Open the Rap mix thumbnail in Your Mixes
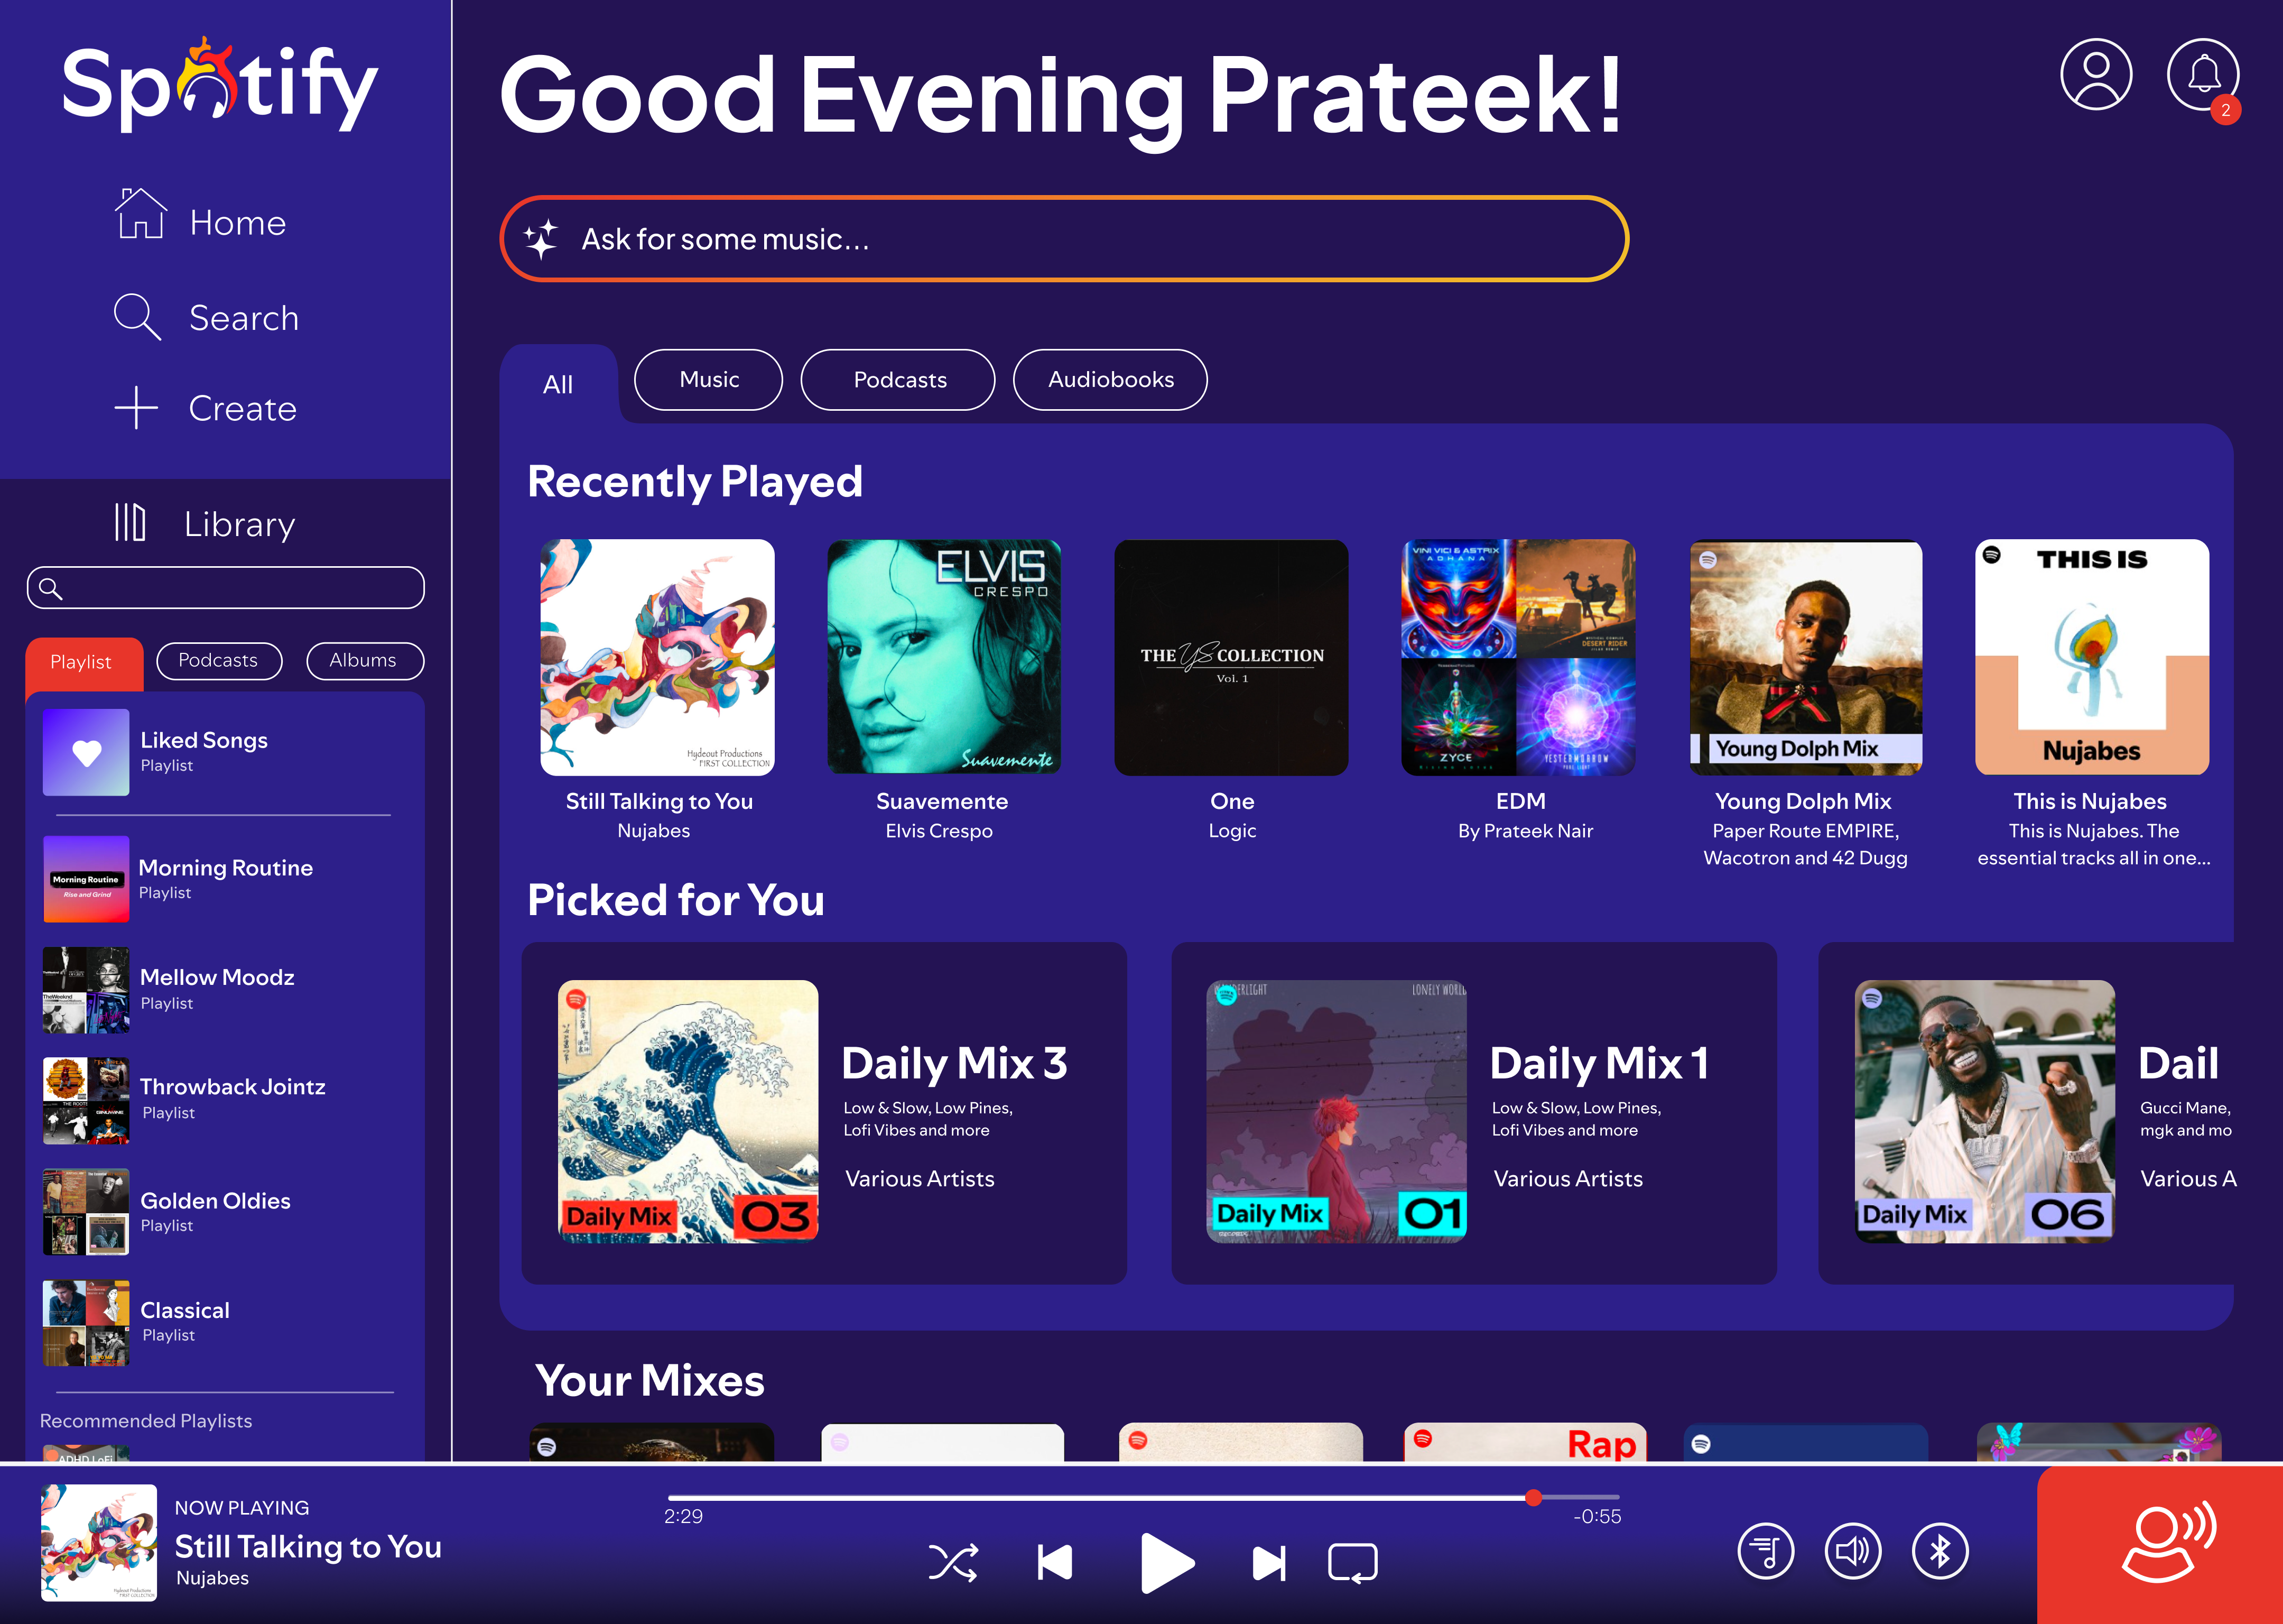This screenshot has width=2283, height=1624. point(1524,1443)
